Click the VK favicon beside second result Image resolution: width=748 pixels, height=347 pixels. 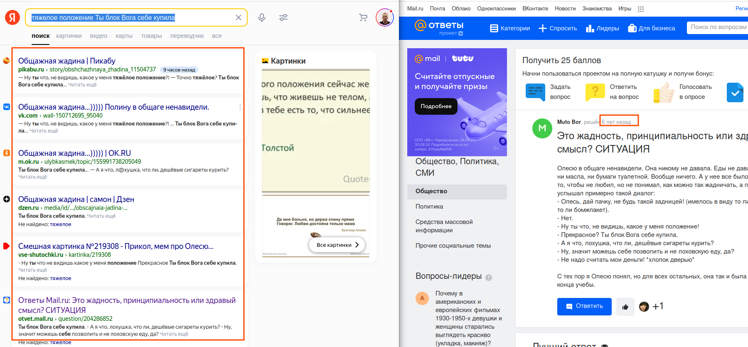(x=7, y=107)
